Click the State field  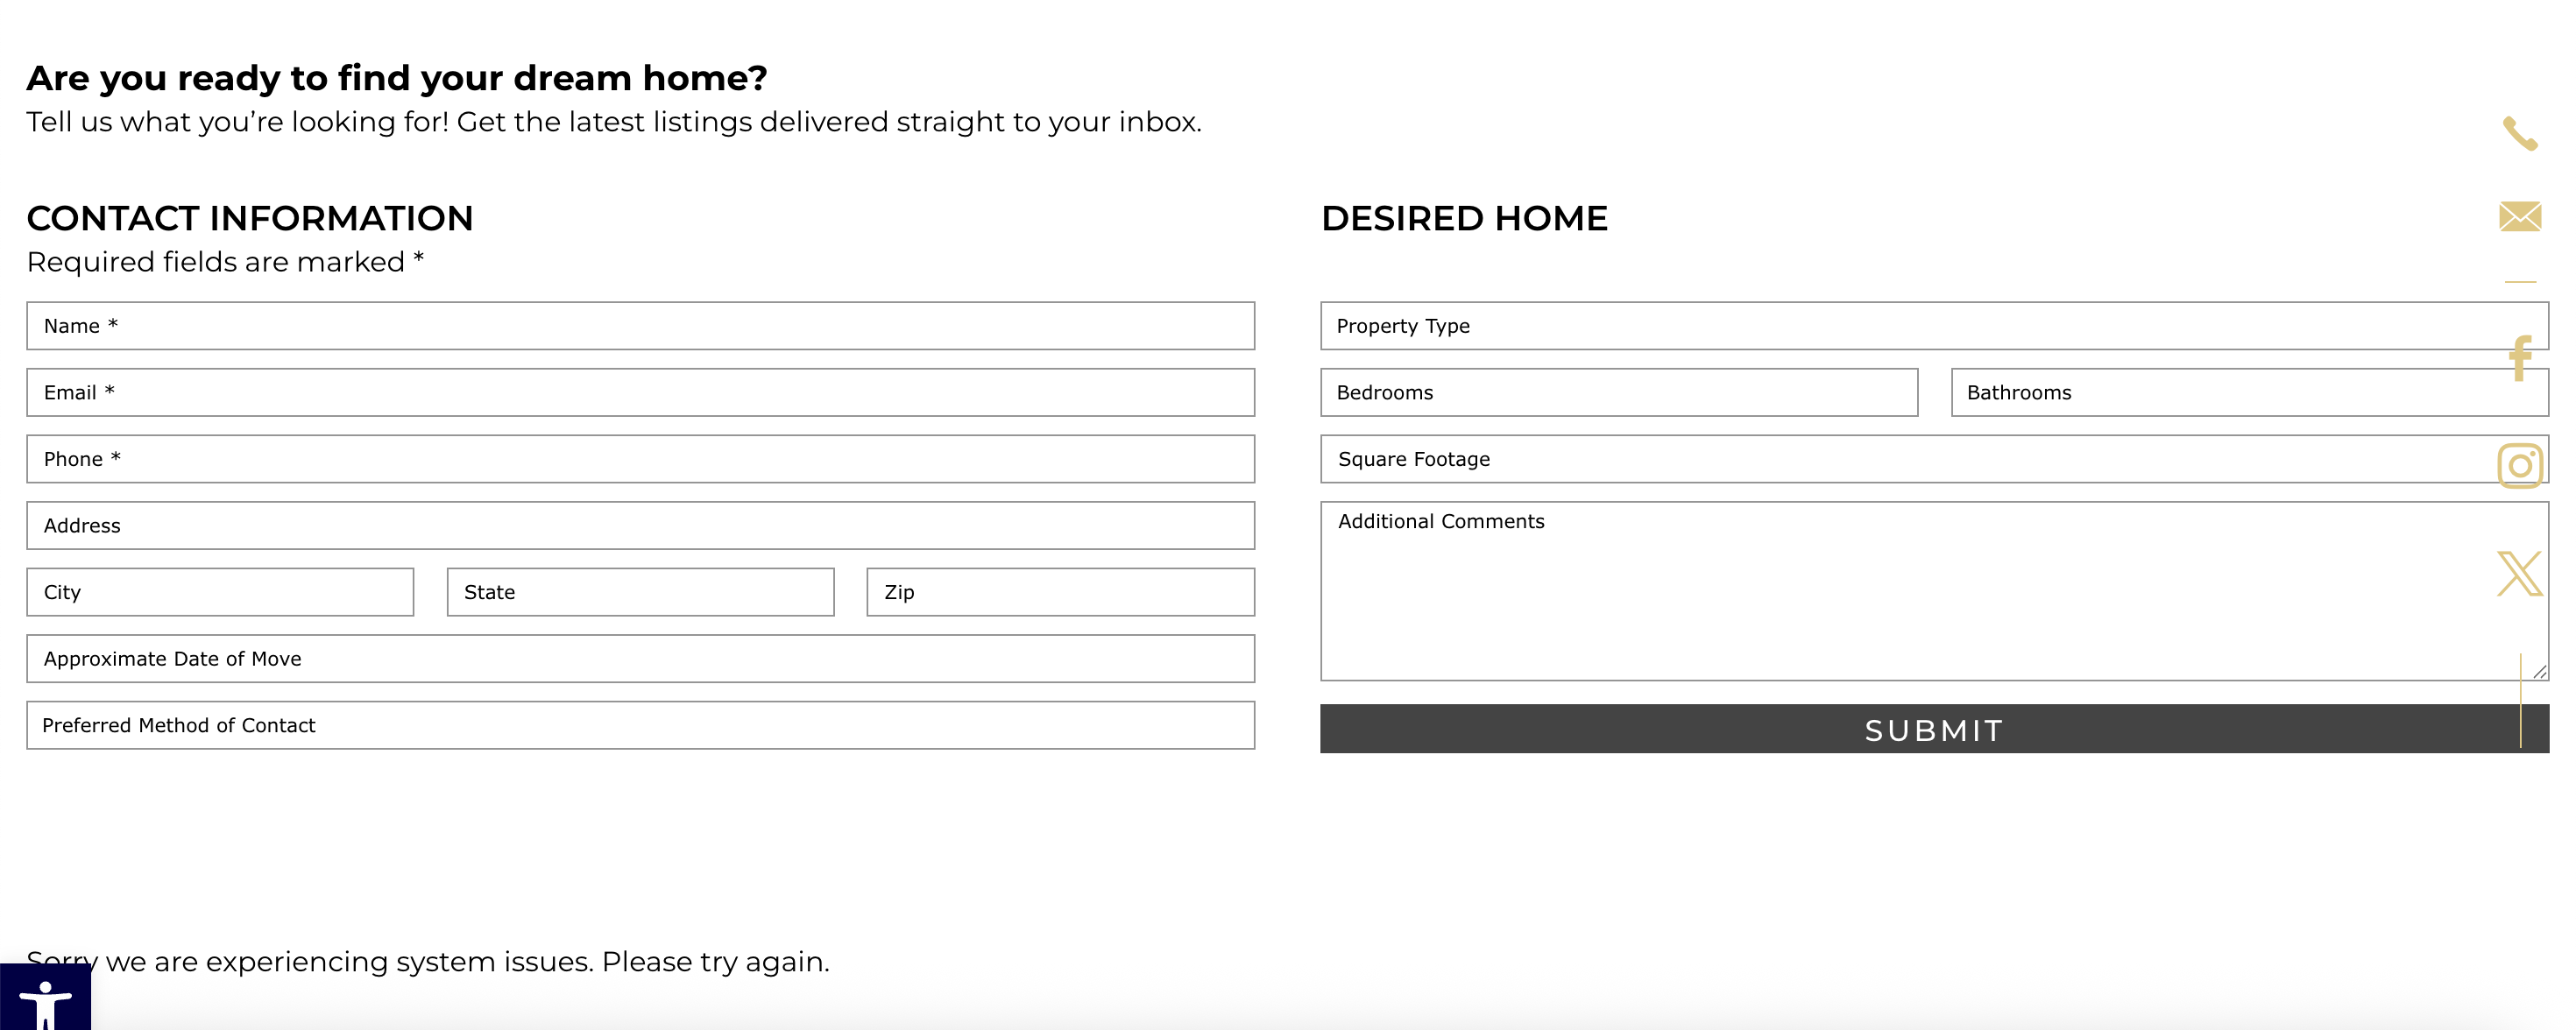[640, 592]
